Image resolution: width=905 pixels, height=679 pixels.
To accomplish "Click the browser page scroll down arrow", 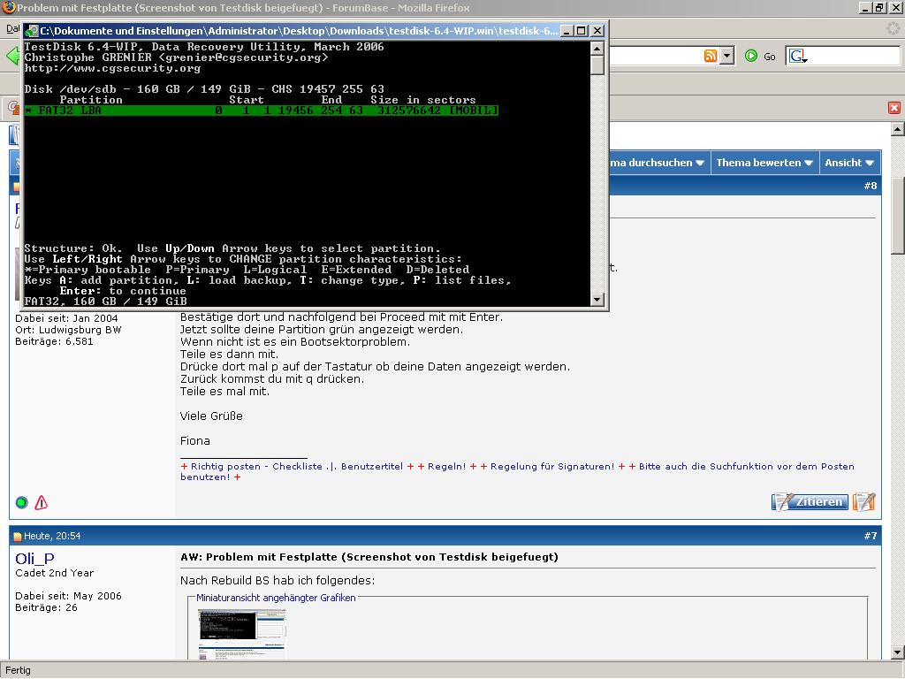I will click(898, 653).
